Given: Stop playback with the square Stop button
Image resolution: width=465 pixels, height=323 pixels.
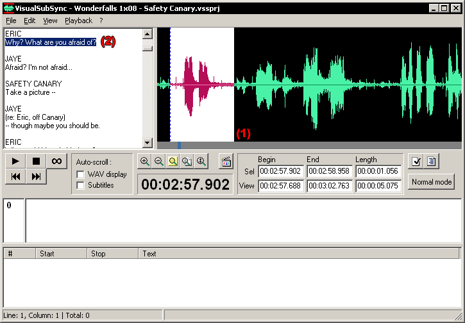Looking at the screenshot, I should 36,161.
